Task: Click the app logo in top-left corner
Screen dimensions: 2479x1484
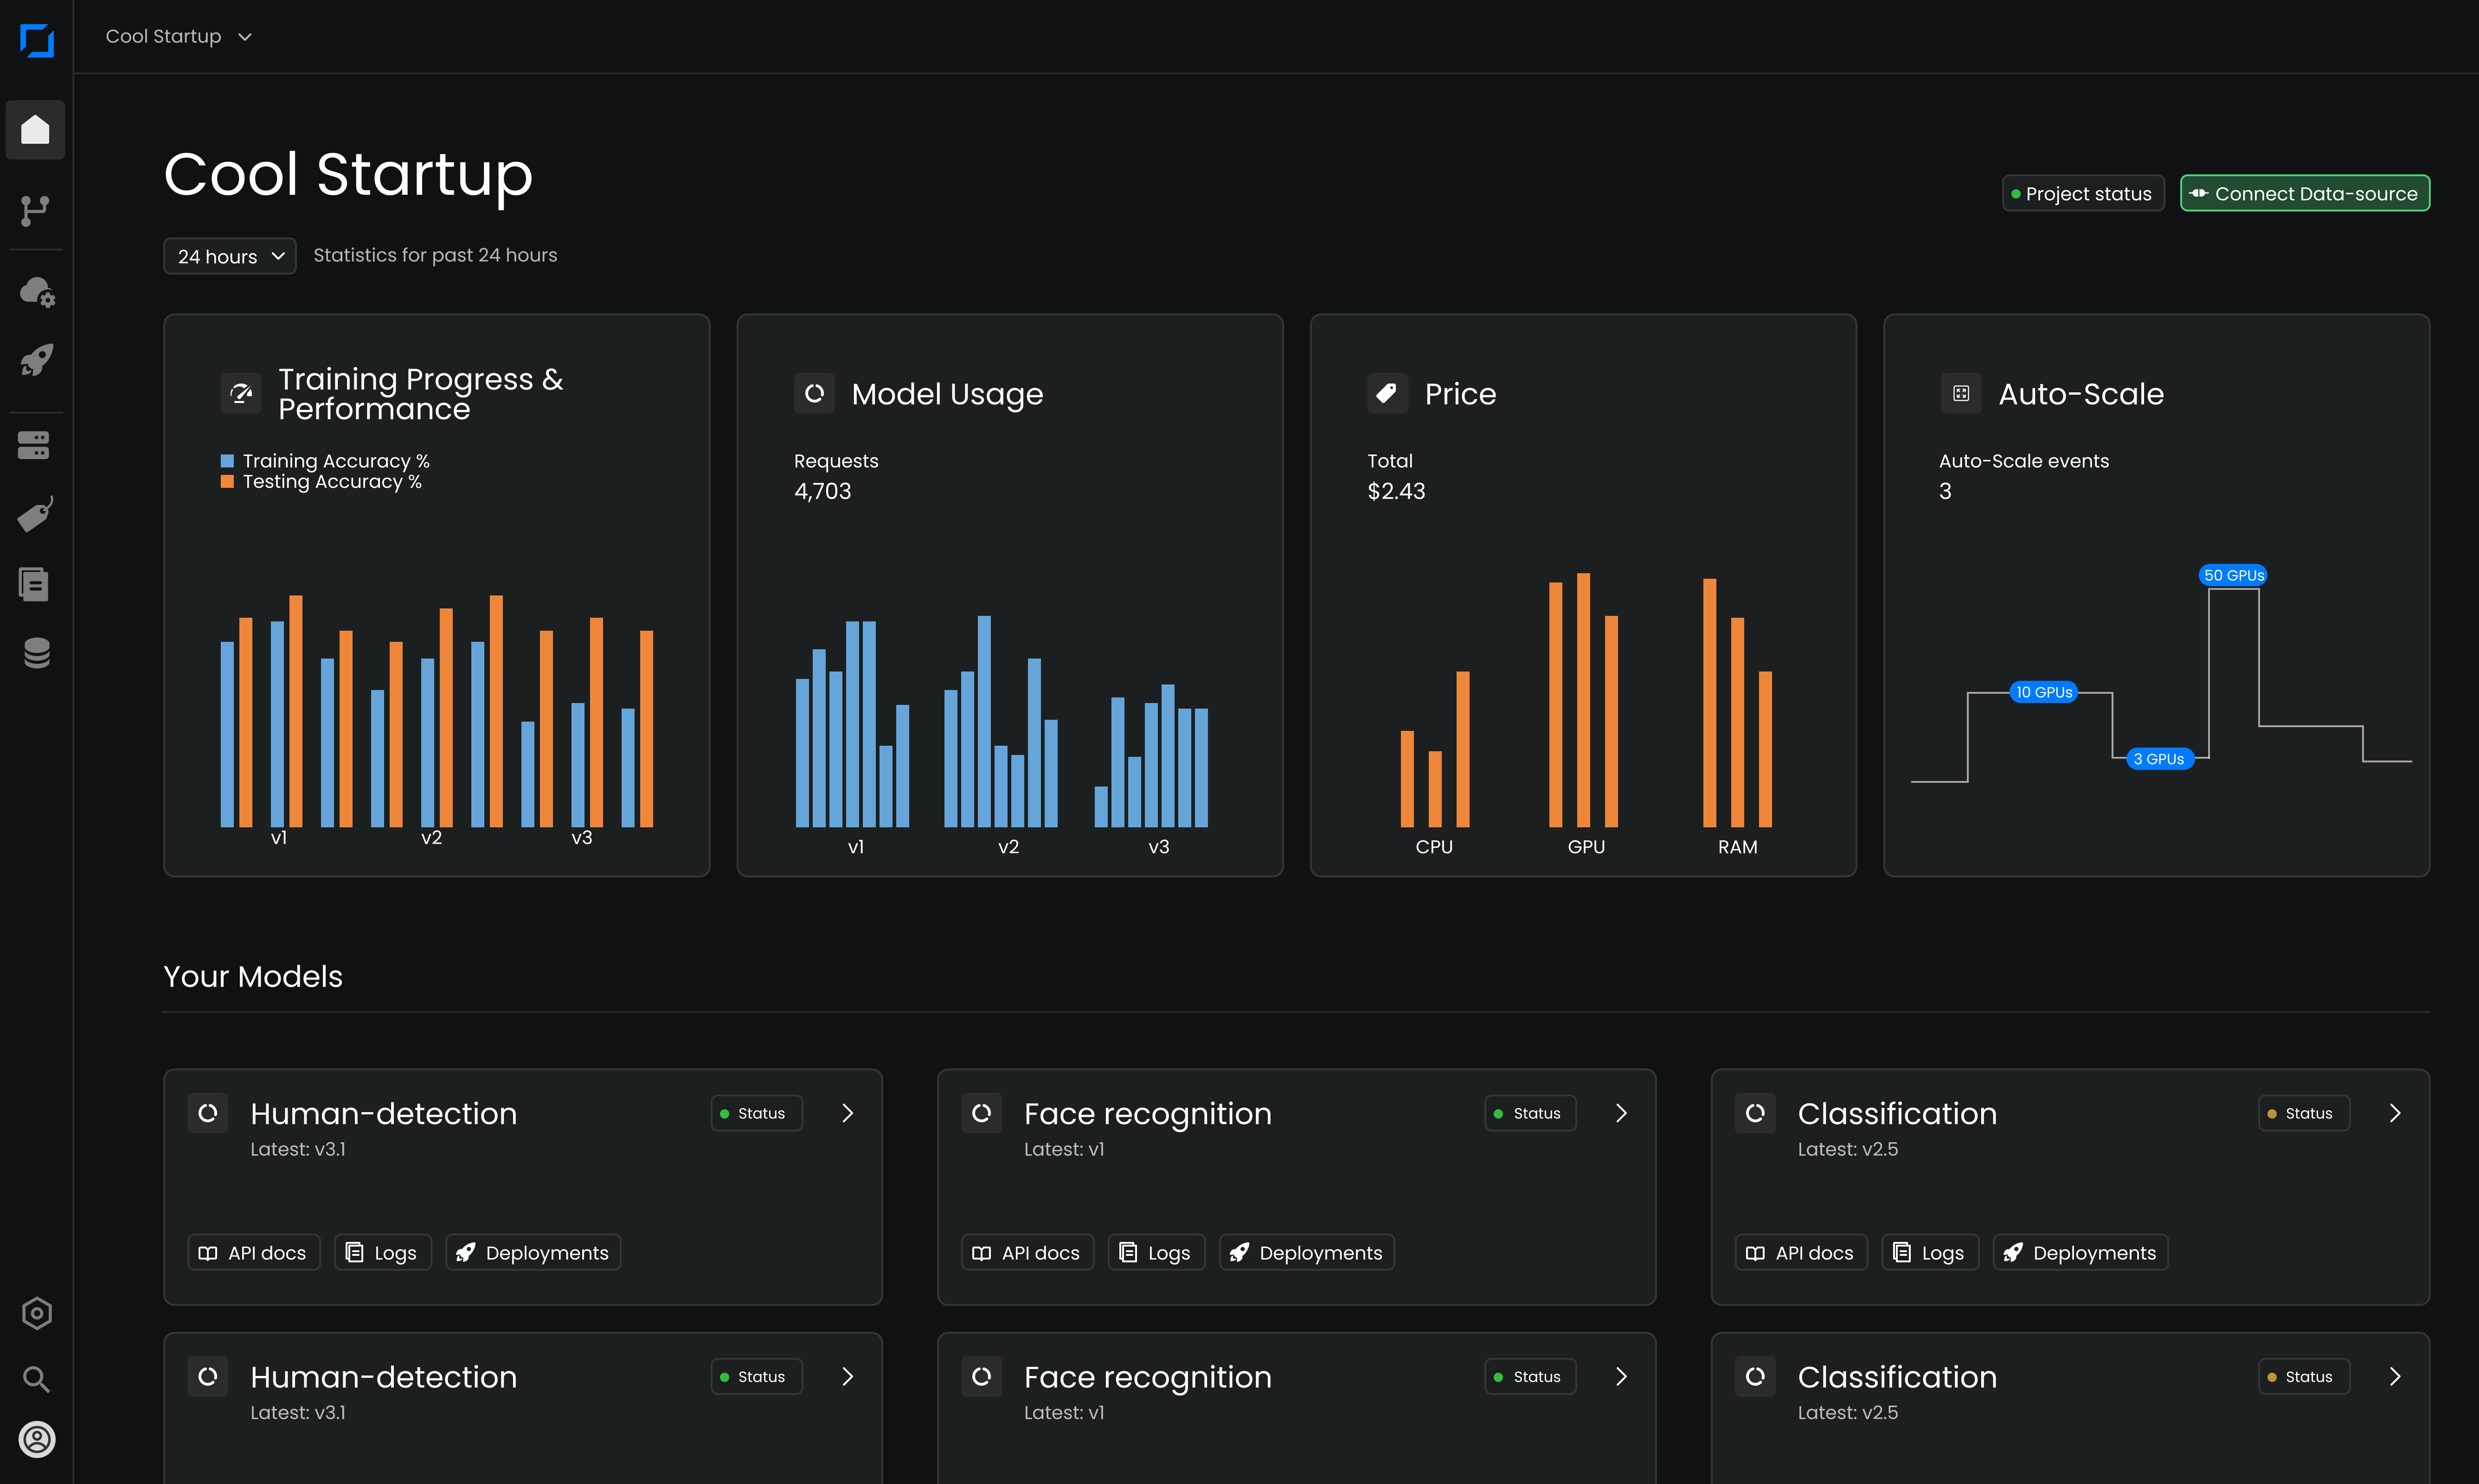Action: coord(37,40)
